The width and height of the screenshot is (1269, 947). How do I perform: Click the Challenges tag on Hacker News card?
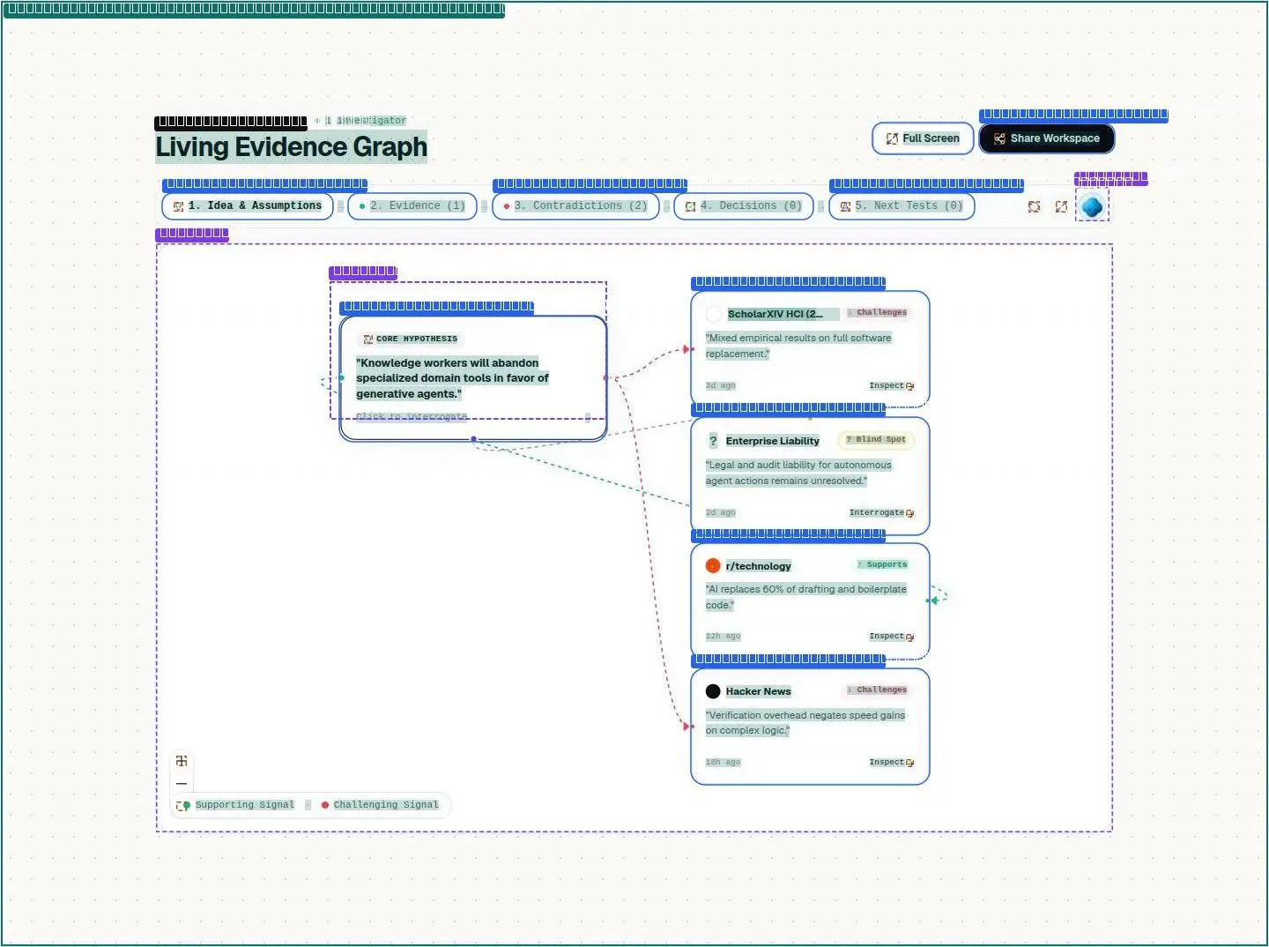tap(877, 690)
